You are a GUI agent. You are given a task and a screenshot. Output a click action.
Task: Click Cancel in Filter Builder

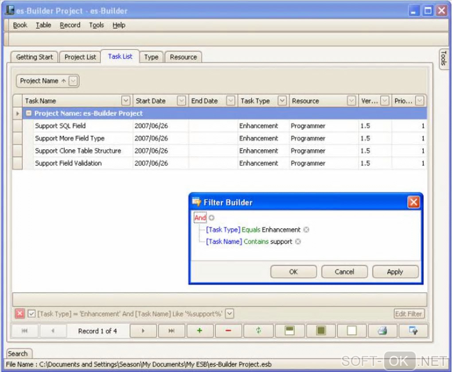(344, 272)
